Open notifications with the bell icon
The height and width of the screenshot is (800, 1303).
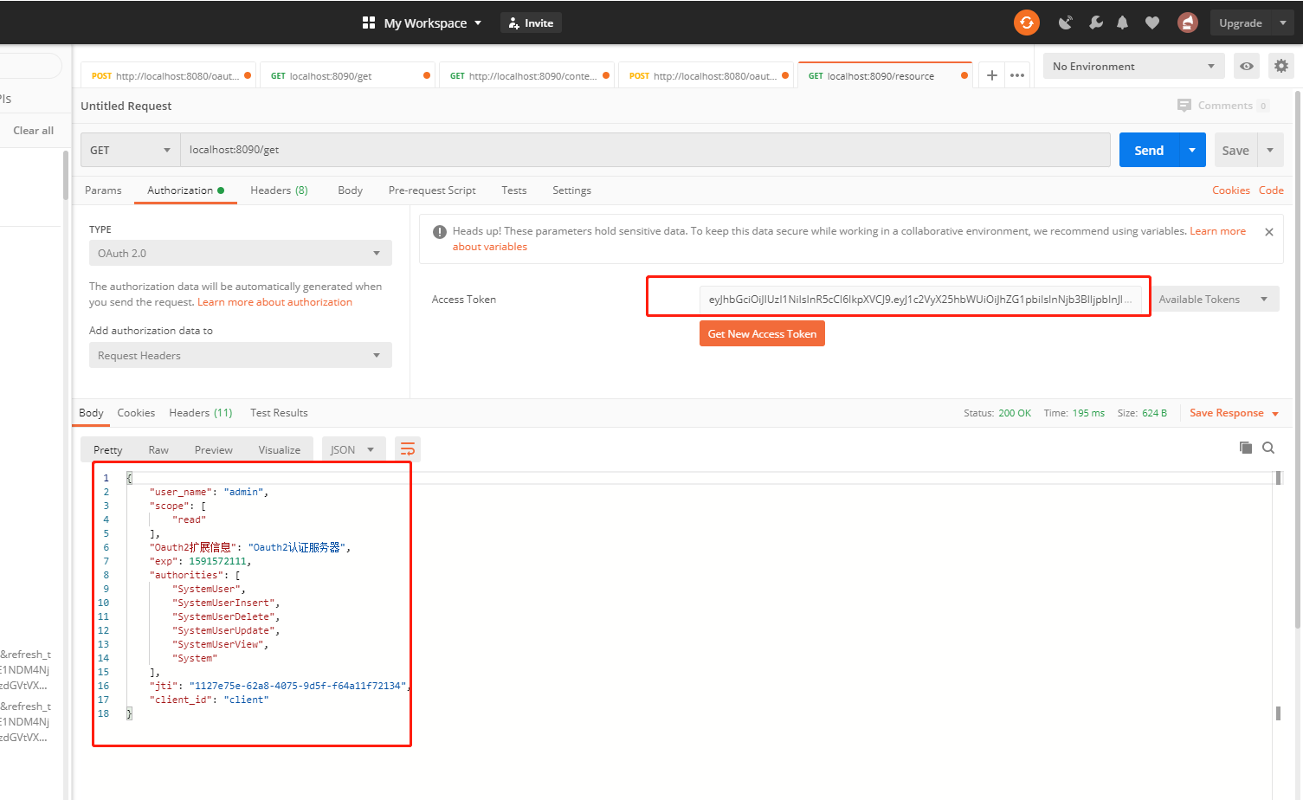click(x=1122, y=23)
